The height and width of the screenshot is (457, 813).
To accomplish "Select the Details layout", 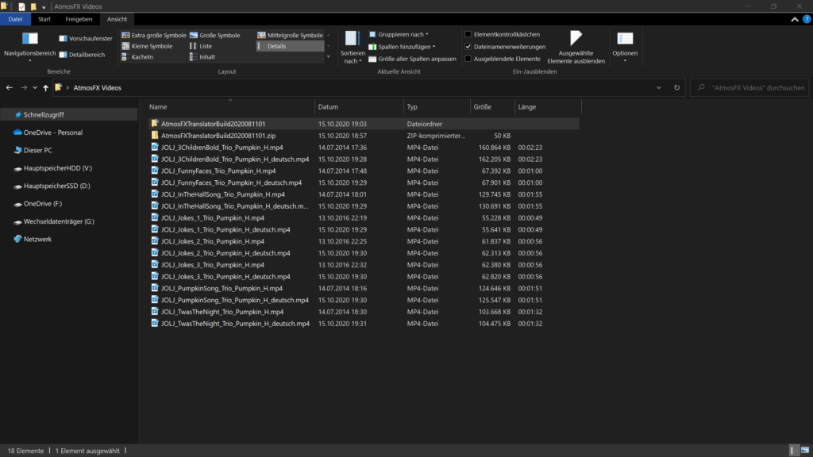I will pos(290,46).
